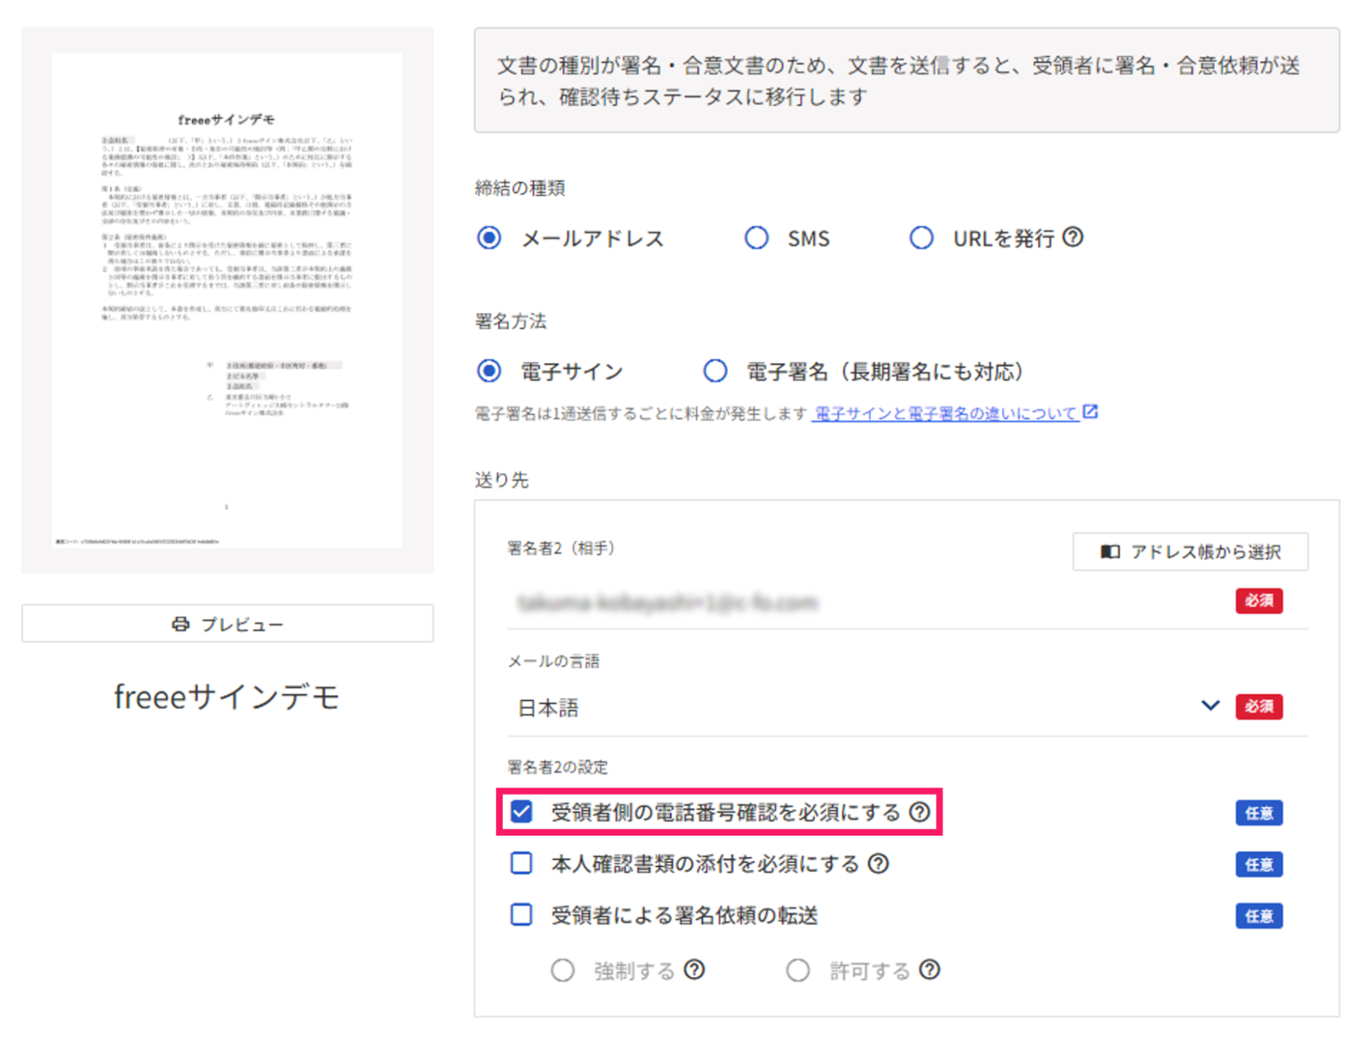
Task: Check 本人確認書類の添付を必須にする
Action: (x=522, y=864)
